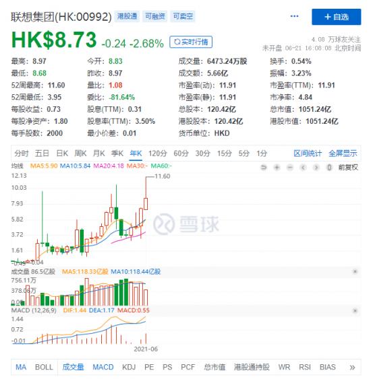Close the 成交量 indicator panel
Image resolution: width=371 pixels, height=379 pixels.
(355, 271)
